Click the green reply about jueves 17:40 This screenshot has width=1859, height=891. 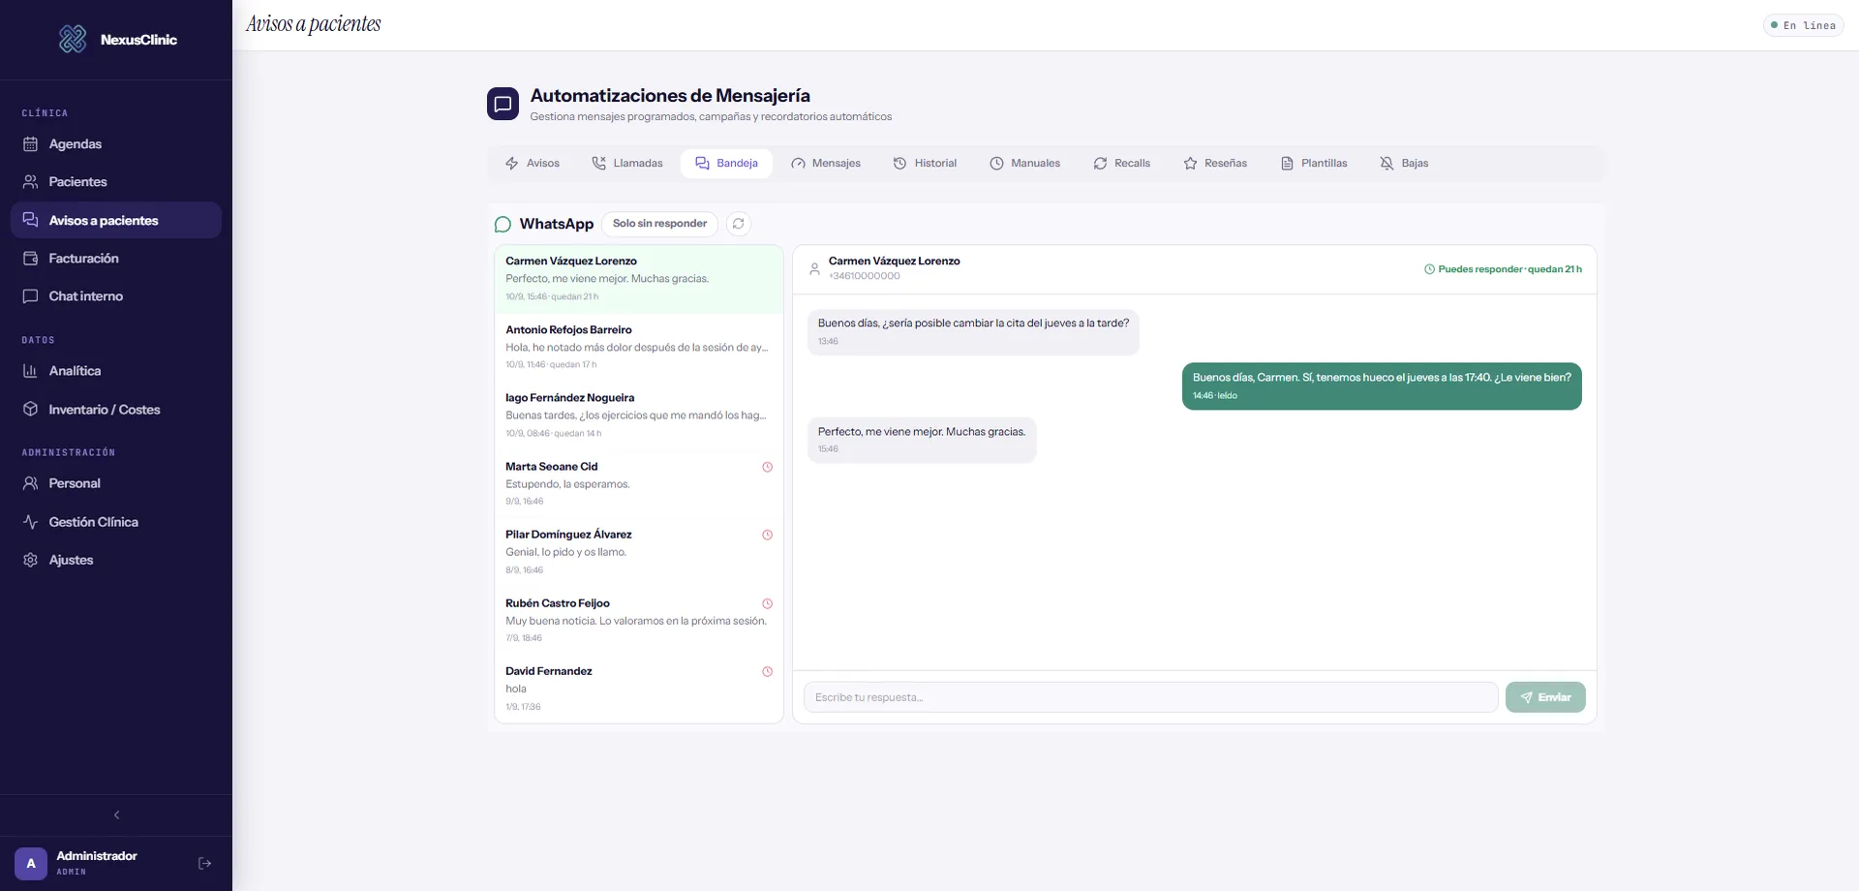pyautogui.click(x=1382, y=386)
